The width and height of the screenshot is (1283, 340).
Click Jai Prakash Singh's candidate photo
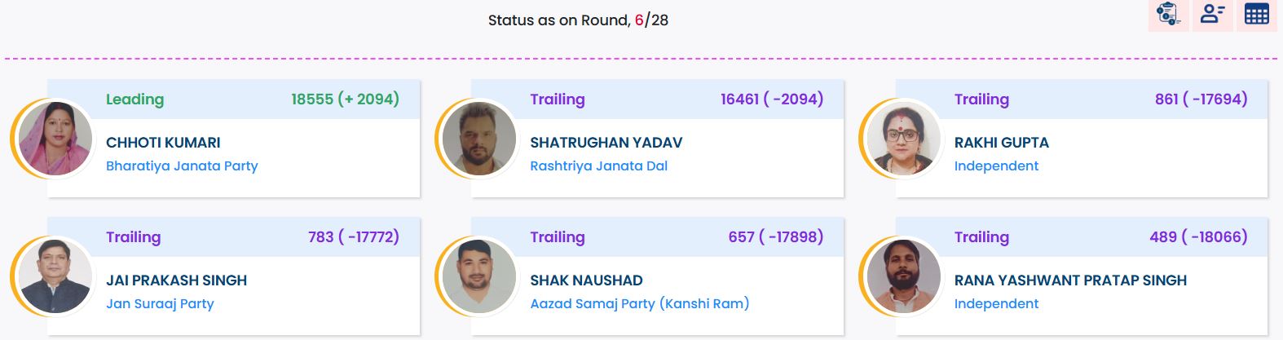(x=55, y=276)
